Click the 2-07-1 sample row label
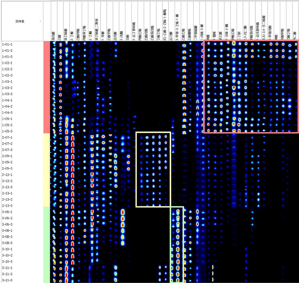The width and height of the screenshot is (299, 283). coord(7,138)
